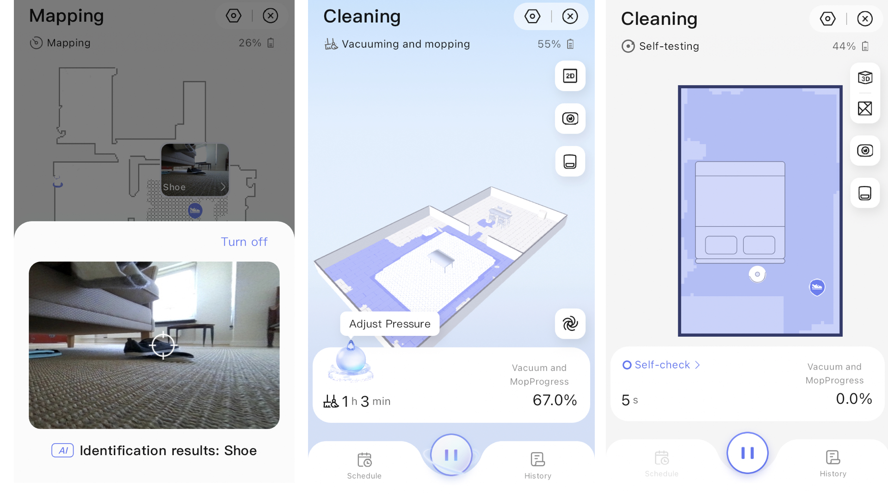Image resolution: width=888 pixels, height=499 pixels.
Task: Open camera/live view icon
Action: coord(569,118)
